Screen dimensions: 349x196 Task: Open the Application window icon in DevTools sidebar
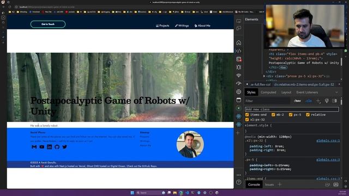tap(239, 100)
